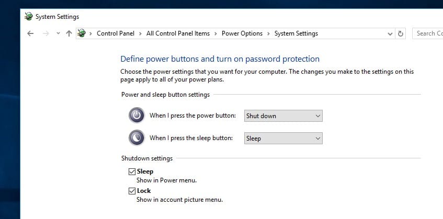The width and height of the screenshot is (443, 219).
Task: Click the sleep button moon icon
Action: pos(137,138)
